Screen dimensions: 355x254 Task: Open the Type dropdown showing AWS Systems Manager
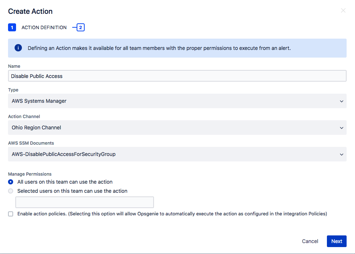click(177, 101)
